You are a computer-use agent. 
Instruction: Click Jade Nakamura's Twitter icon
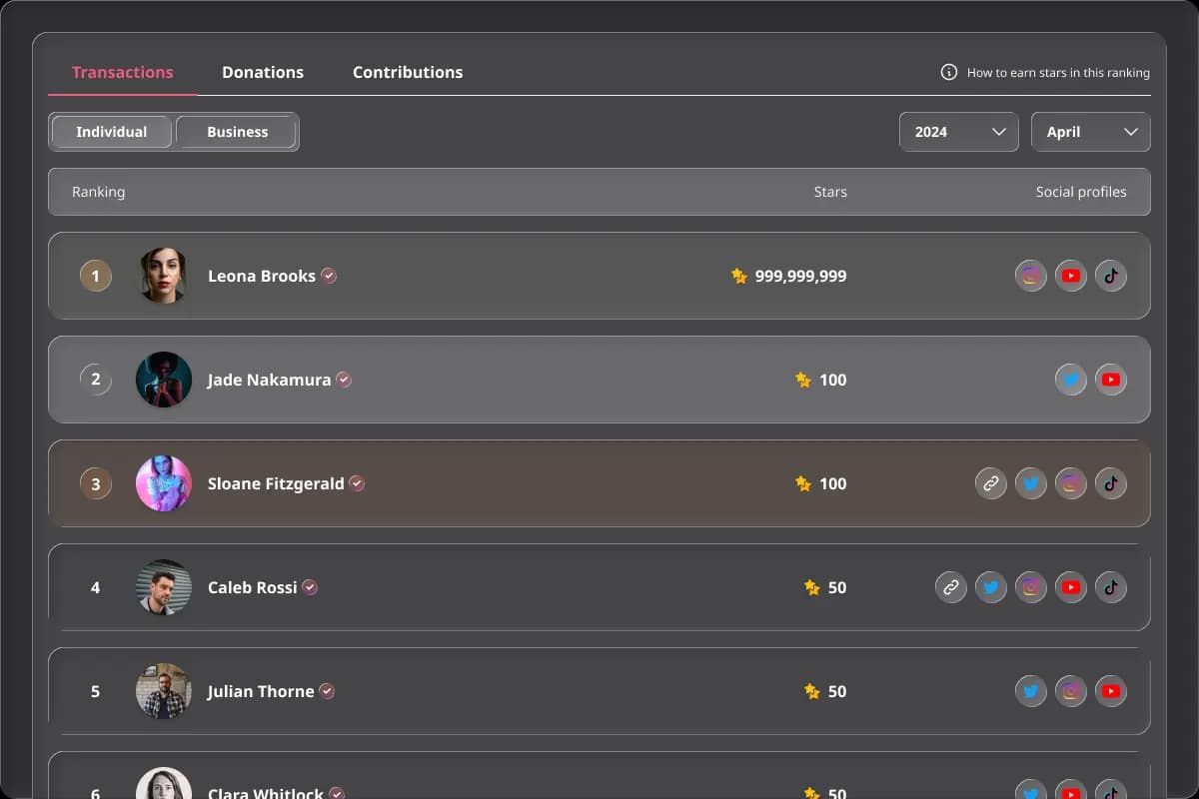click(1070, 380)
